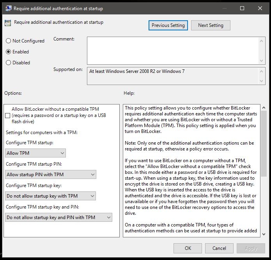Screen dimensions: 271x260
Task: Click the Supported on scroll up arrow
Action: click(262, 71)
